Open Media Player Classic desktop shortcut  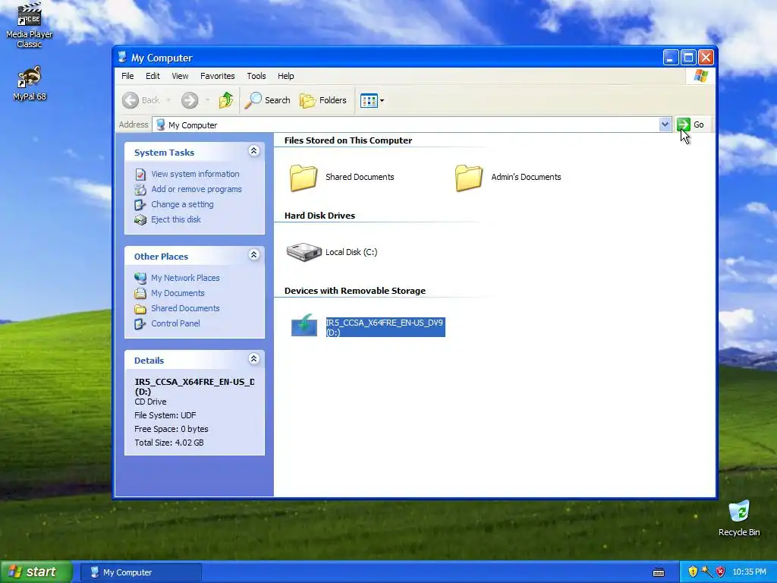coord(30,25)
